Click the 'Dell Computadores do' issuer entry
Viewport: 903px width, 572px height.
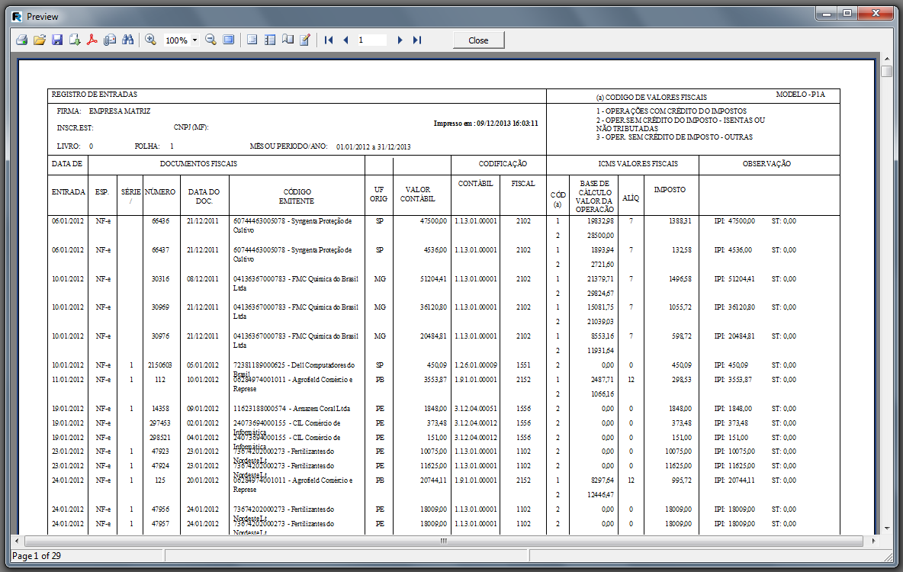click(x=323, y=365)
